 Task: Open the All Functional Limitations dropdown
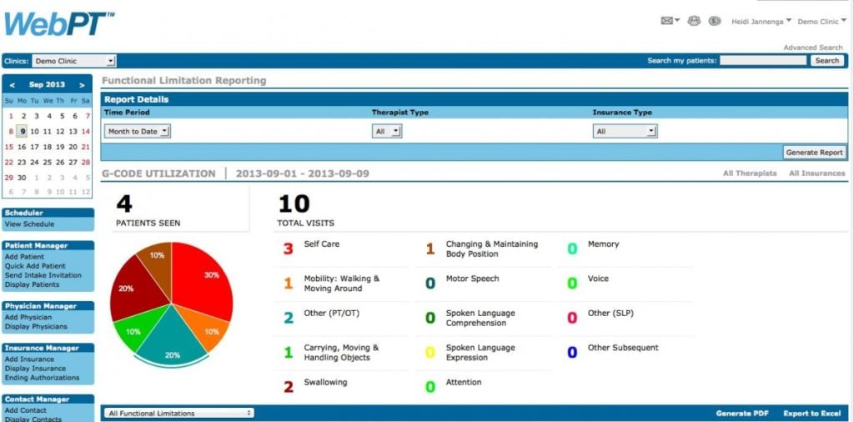179,414
